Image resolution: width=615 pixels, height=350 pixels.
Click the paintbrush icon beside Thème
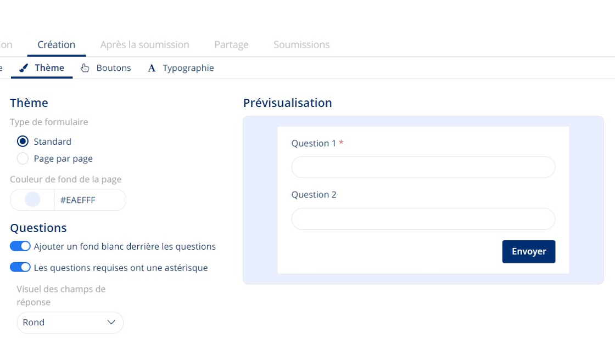[24, 68]
